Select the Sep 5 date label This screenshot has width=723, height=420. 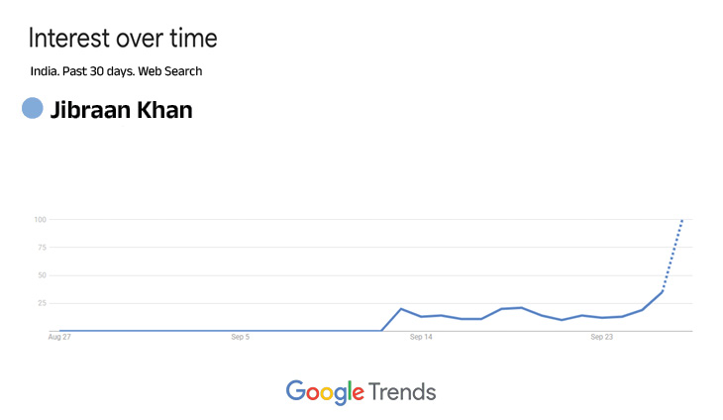click(x=240, y=338)
